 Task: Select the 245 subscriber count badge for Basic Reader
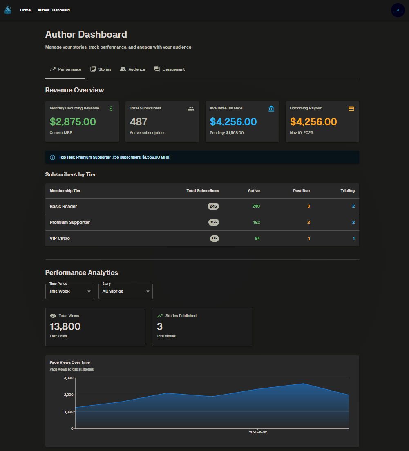213,206
